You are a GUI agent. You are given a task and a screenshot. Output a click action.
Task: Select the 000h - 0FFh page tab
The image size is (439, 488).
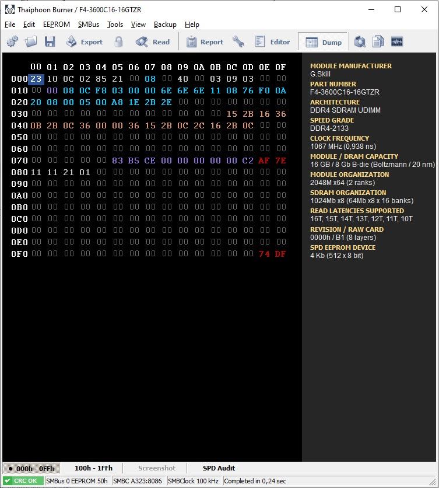click(x=31, y=468)
